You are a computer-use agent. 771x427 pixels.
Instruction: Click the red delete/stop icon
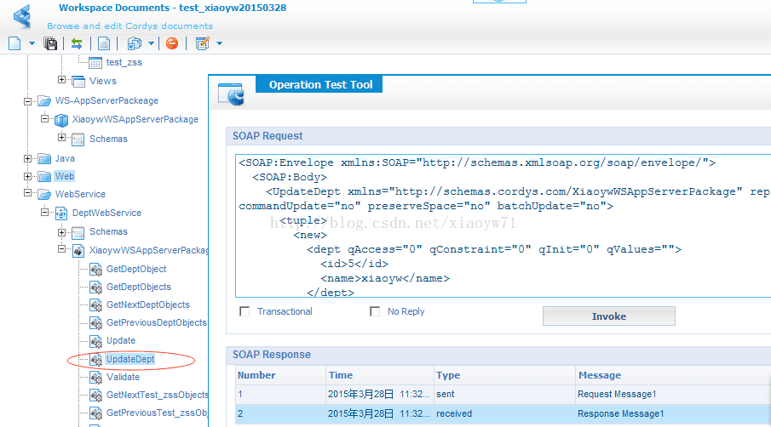(172, 43)
